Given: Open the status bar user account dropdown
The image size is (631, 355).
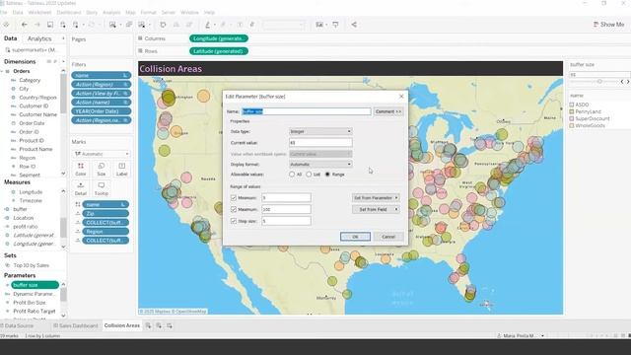Looking at the screenshot, I should tap(542, 335).
